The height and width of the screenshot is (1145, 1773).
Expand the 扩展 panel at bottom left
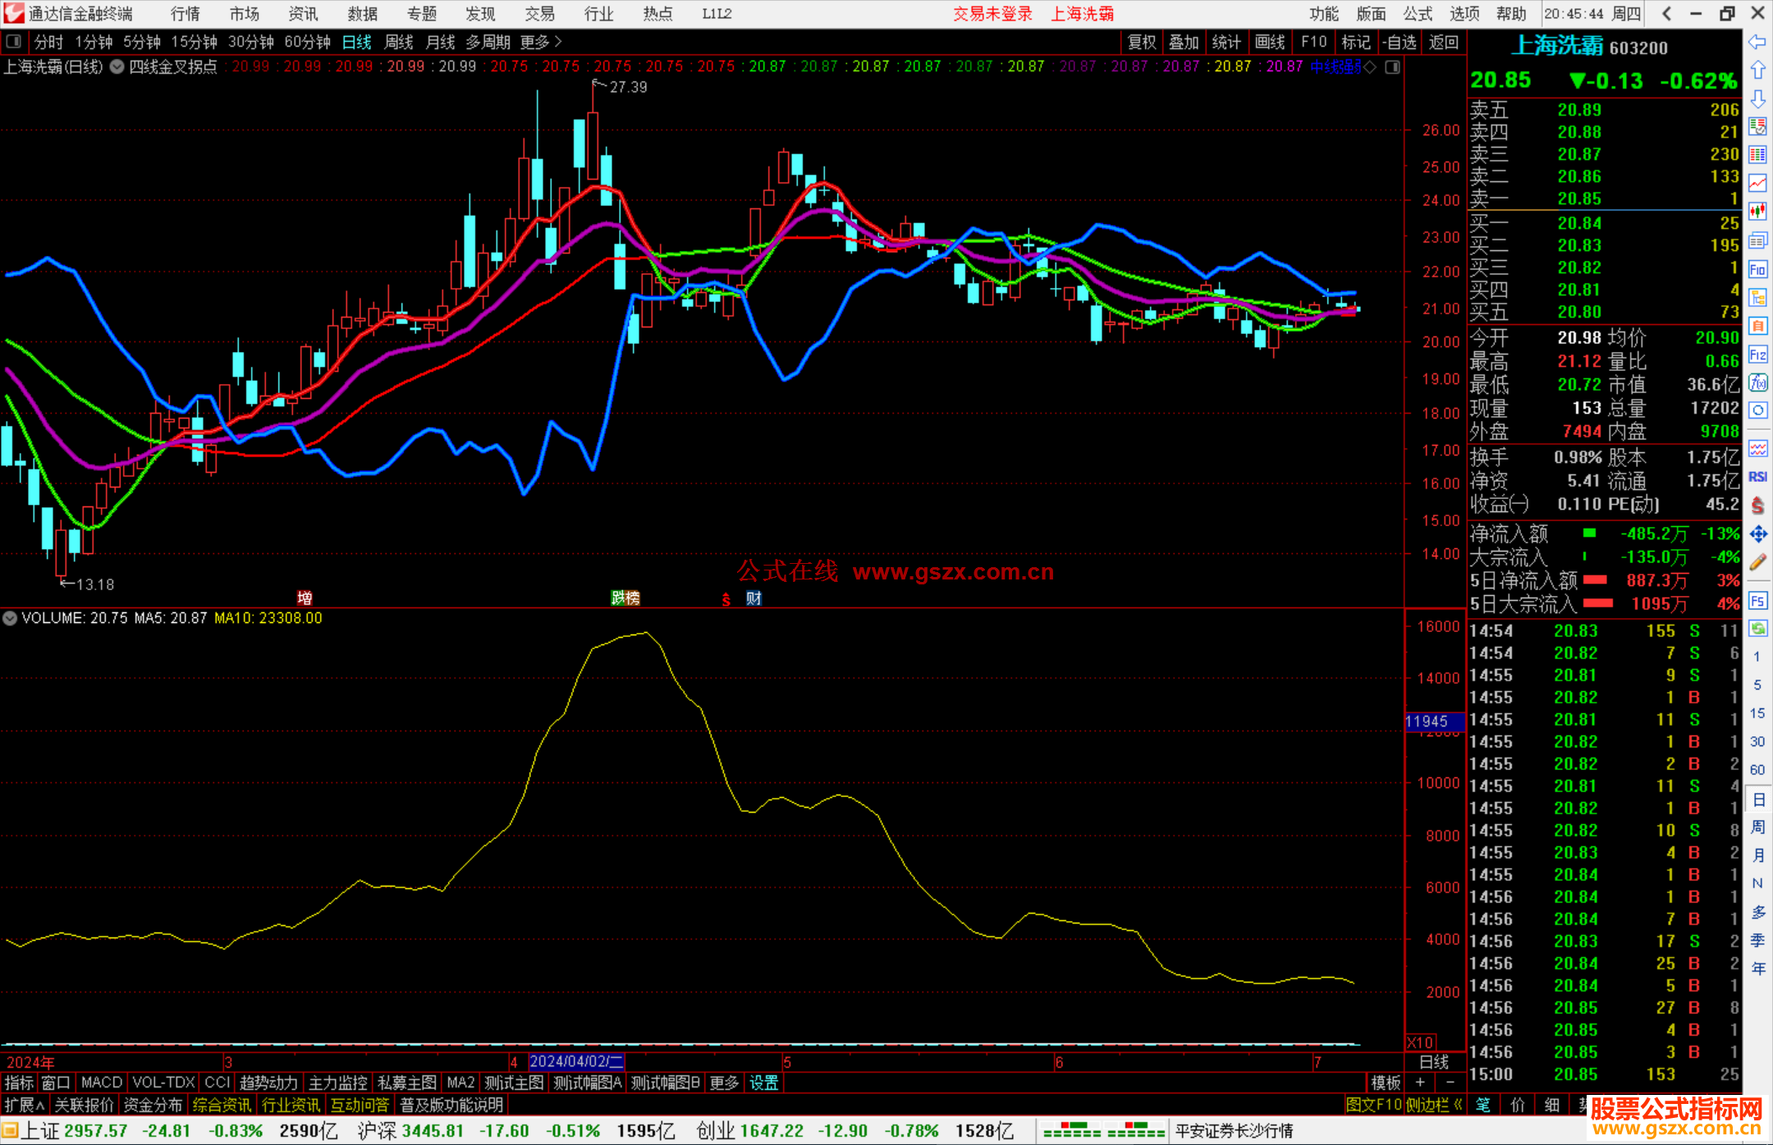pos(24,1105)
